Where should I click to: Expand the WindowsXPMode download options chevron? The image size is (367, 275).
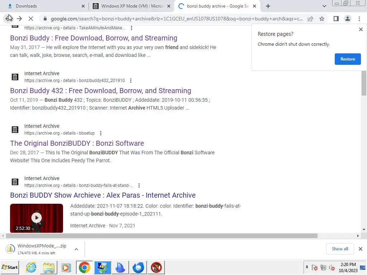pos(76,249)
